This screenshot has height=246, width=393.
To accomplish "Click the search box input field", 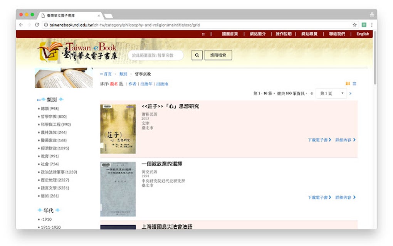I will (x=156, y=55).
